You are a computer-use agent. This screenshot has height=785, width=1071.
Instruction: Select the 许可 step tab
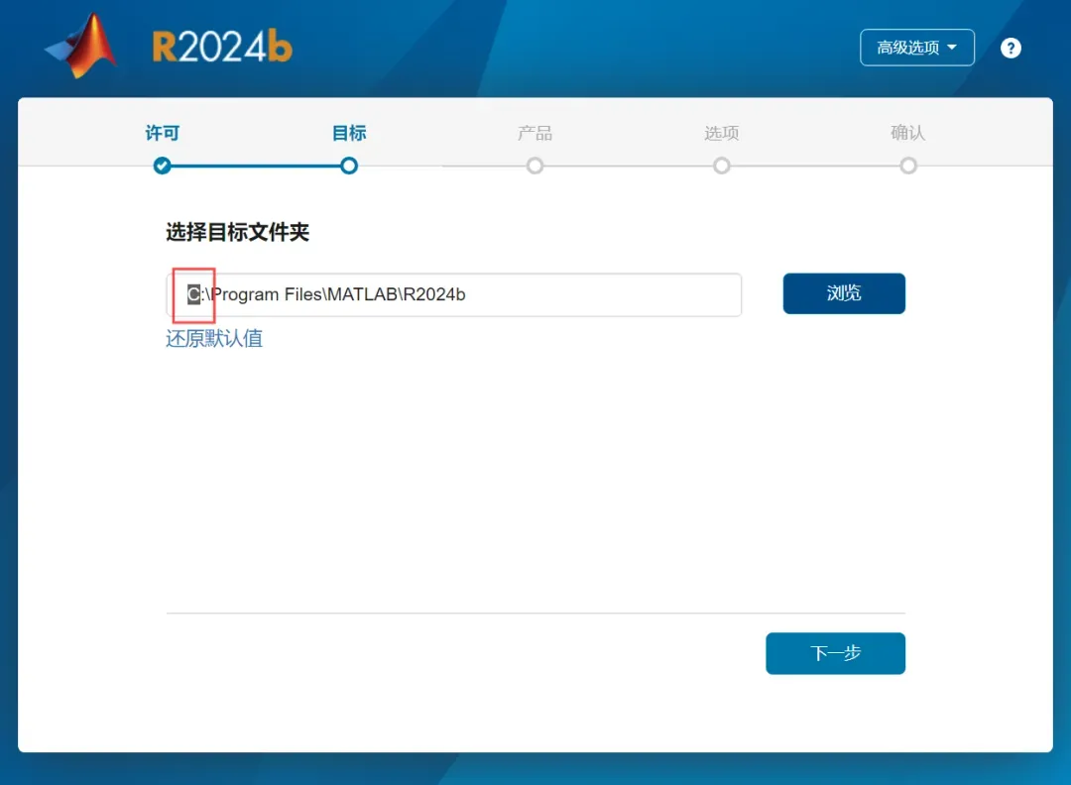163,133
